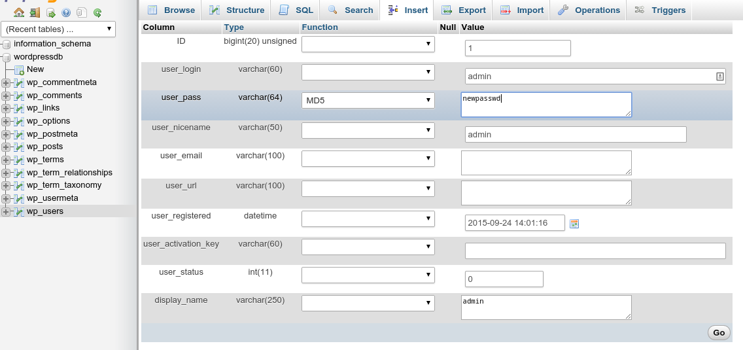Open the Recent tables dropdown

pyautogui.click(x=58, y=29)
